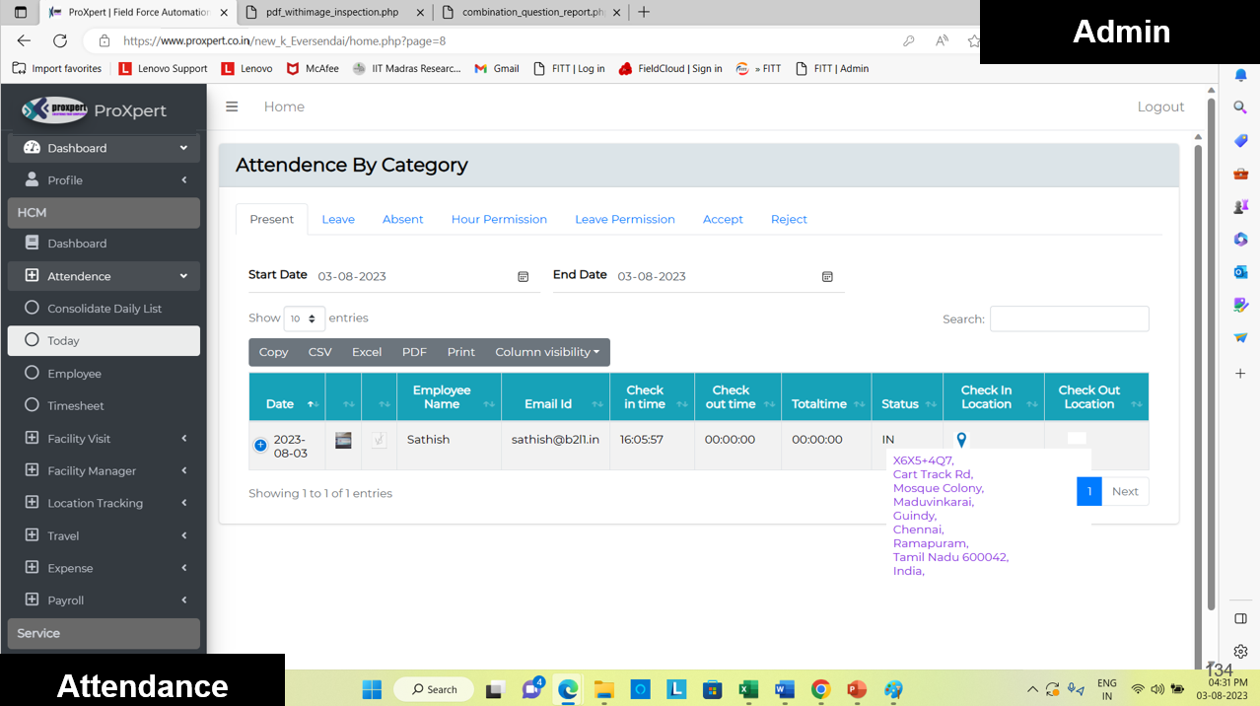
Task: Open File Explorer from the taskbar
Action: tap(603, 689)
